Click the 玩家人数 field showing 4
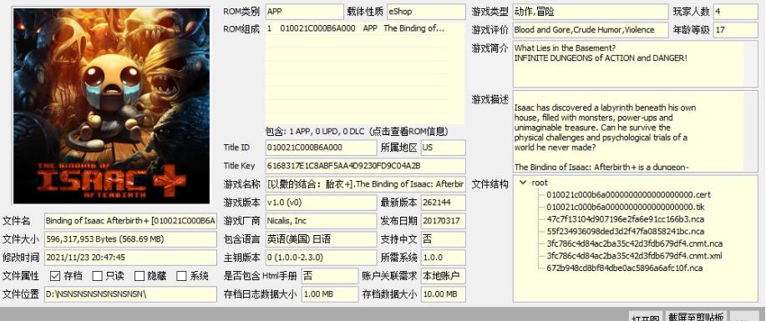This screenshot has height=321, width=766. [x=736, y=11]
